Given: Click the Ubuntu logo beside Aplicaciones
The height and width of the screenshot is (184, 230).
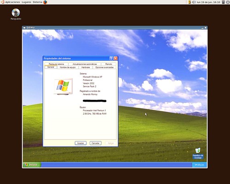Looking at the screenshot, I should pyautogui.click(x=2, y=2).
